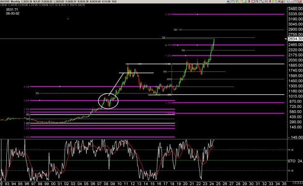Click the 1885.00 price axis label
Viewport: 303px width, 186px height.
295,66
